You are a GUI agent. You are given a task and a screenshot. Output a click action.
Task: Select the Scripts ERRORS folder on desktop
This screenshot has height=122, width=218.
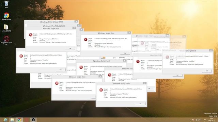tap(6, 28)
